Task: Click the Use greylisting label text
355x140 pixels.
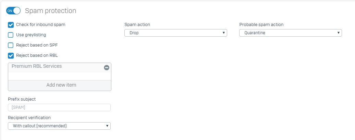Action: (31, 35)
